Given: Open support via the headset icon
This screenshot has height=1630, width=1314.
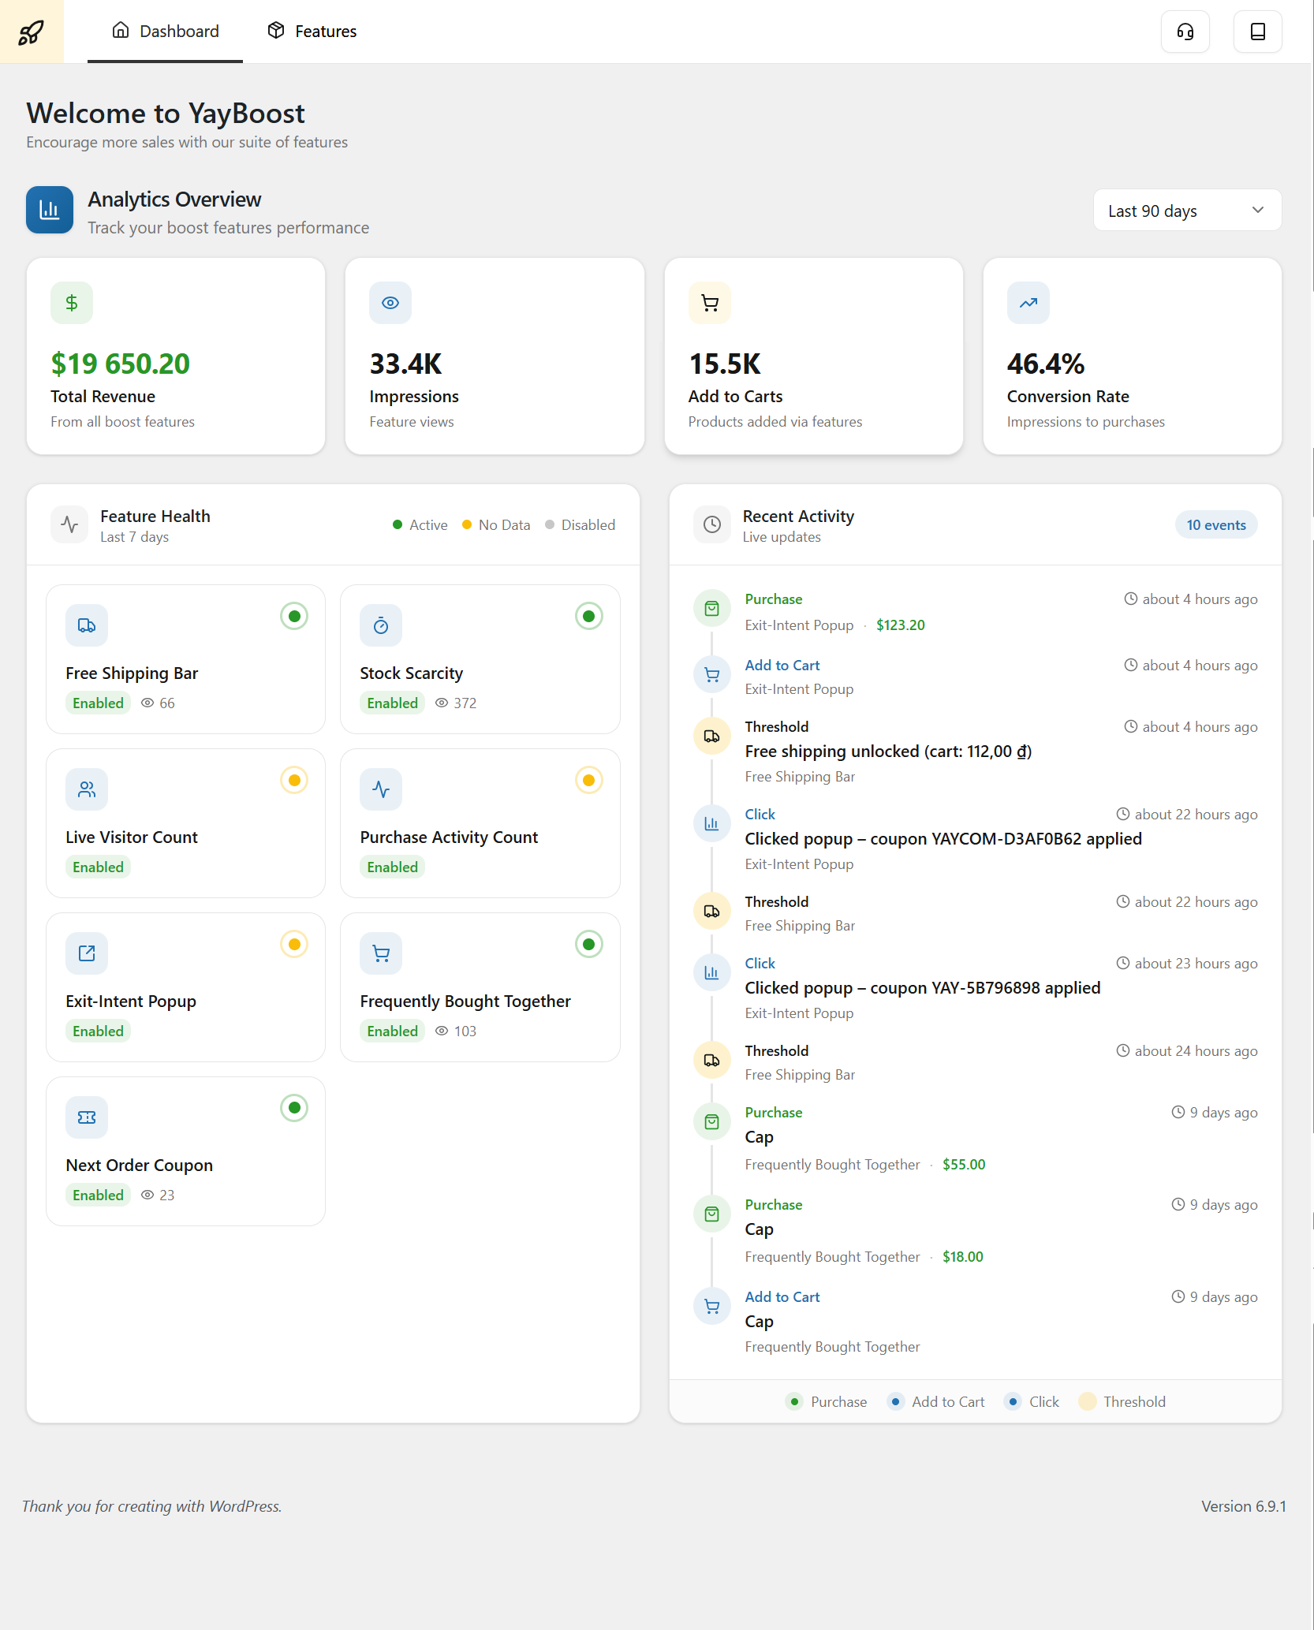Looking at the screenshot, I should coord(1185,32).
